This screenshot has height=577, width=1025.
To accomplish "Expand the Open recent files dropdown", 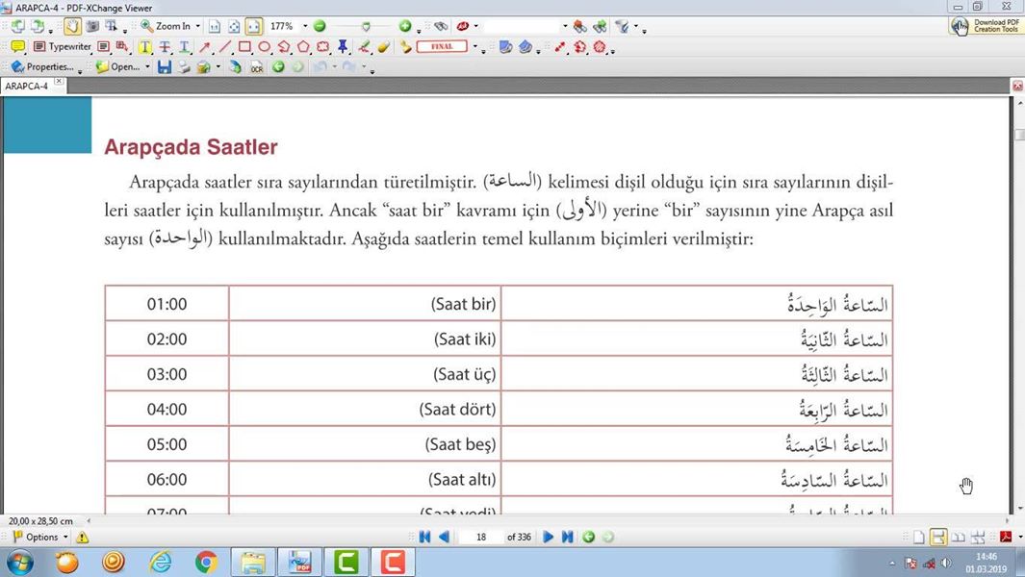I will [x=148, y=66].
